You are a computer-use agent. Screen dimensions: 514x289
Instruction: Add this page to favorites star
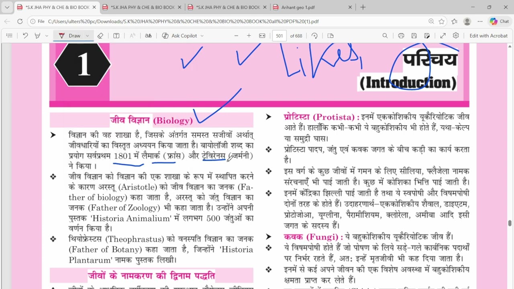point(442,21)
